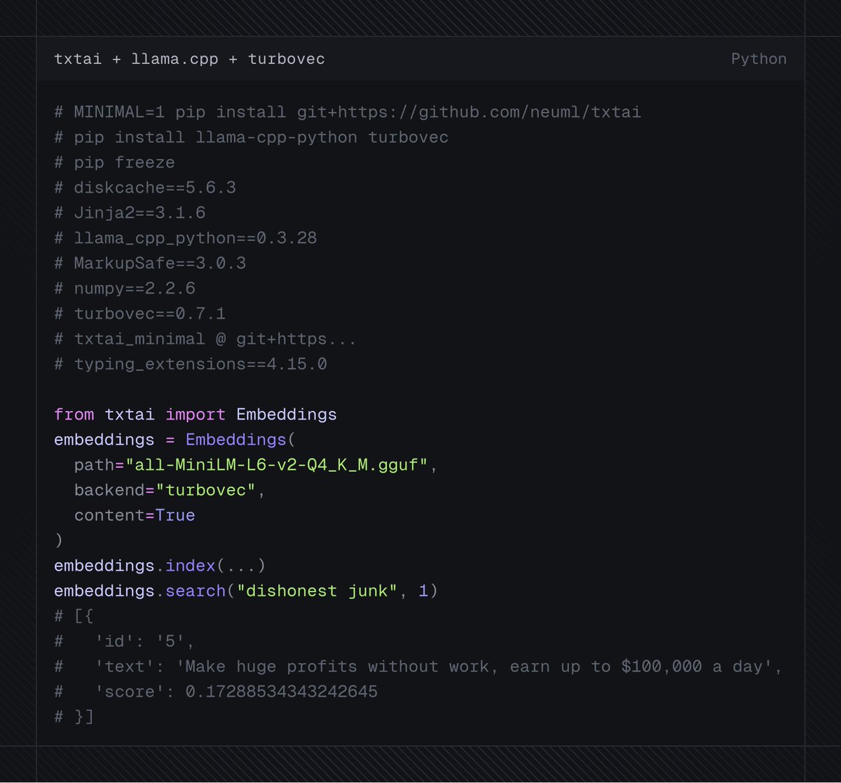Viewport: 841px width, 783px height.
Task: Click the 'Jinja2==3.1.6' line
Action: [130, 213]
